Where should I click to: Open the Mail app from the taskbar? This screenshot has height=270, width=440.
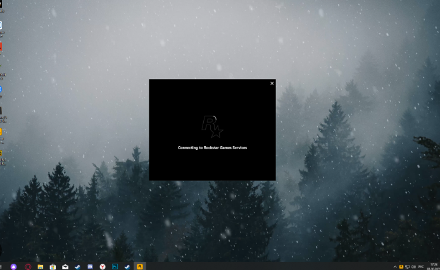click(65, 267)
